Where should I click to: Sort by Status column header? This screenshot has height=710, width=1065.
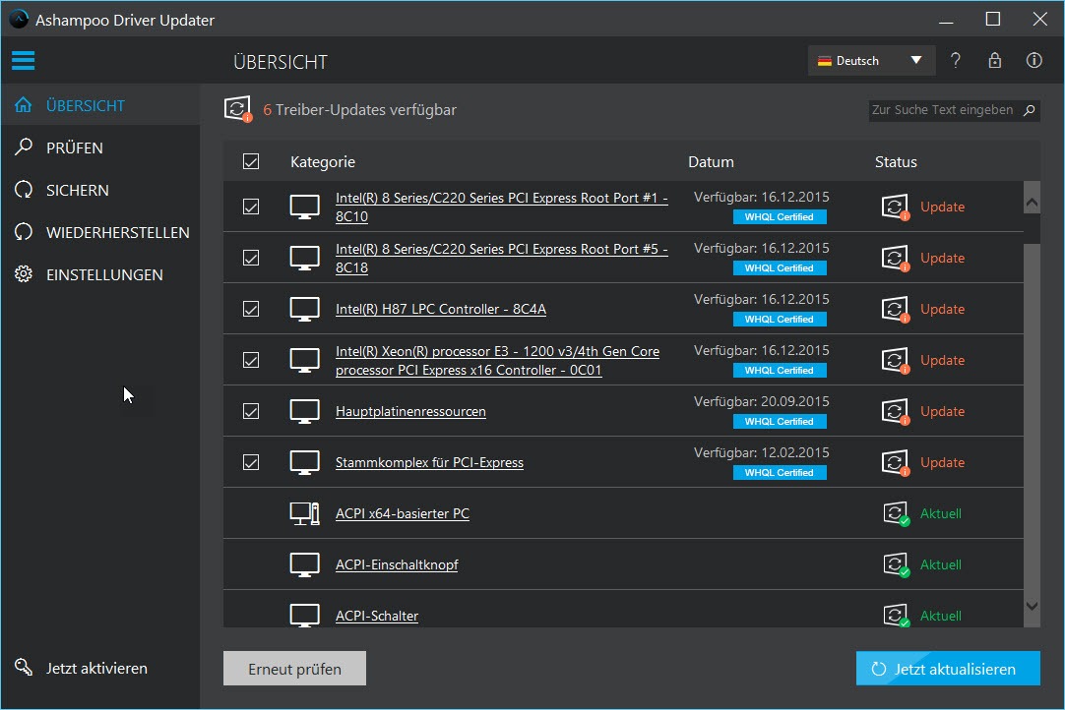tap(896, 161)
